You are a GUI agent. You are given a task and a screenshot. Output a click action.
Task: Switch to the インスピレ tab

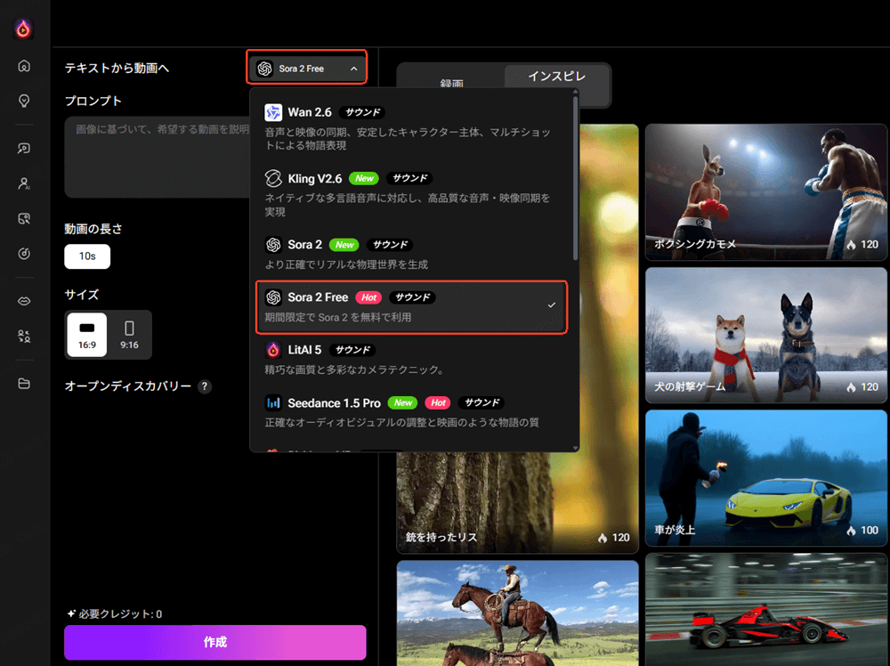click(x=556, y=77)
